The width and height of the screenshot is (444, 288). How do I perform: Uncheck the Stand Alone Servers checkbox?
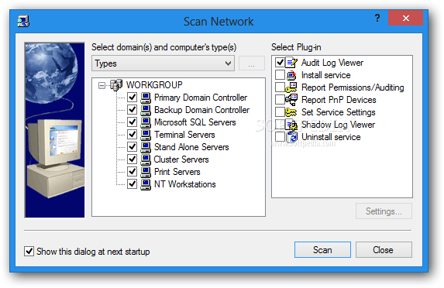pos(133,147)
